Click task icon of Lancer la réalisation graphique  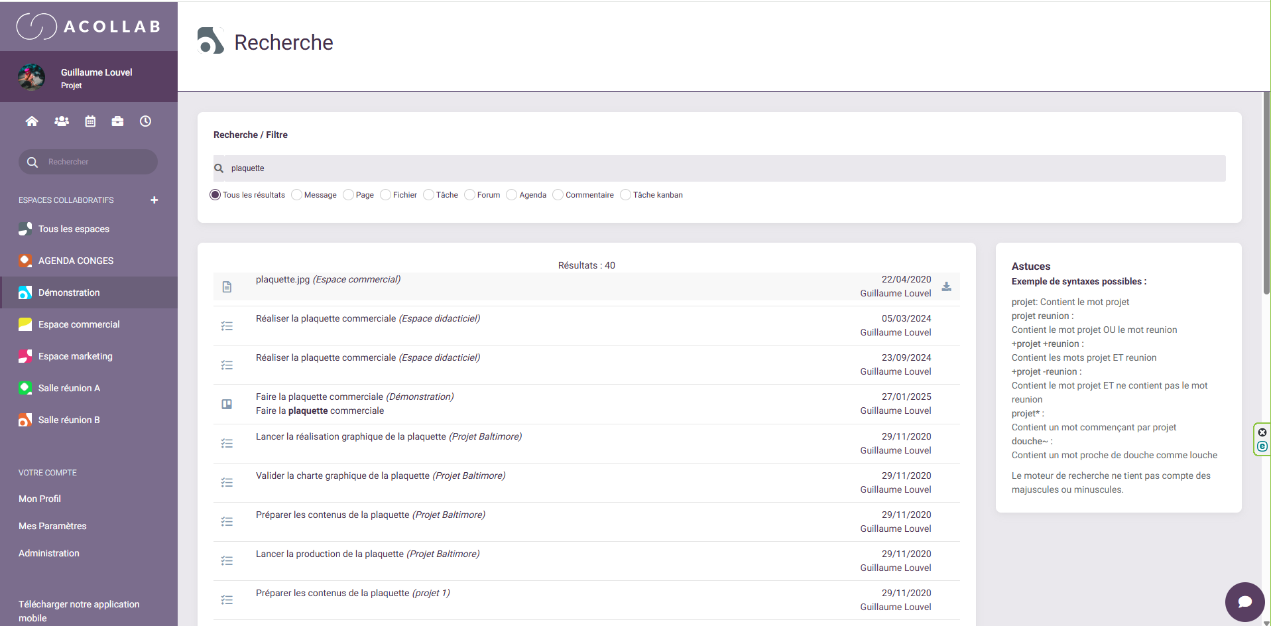227,443
